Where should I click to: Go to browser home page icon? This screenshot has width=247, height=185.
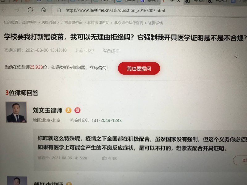44,10
